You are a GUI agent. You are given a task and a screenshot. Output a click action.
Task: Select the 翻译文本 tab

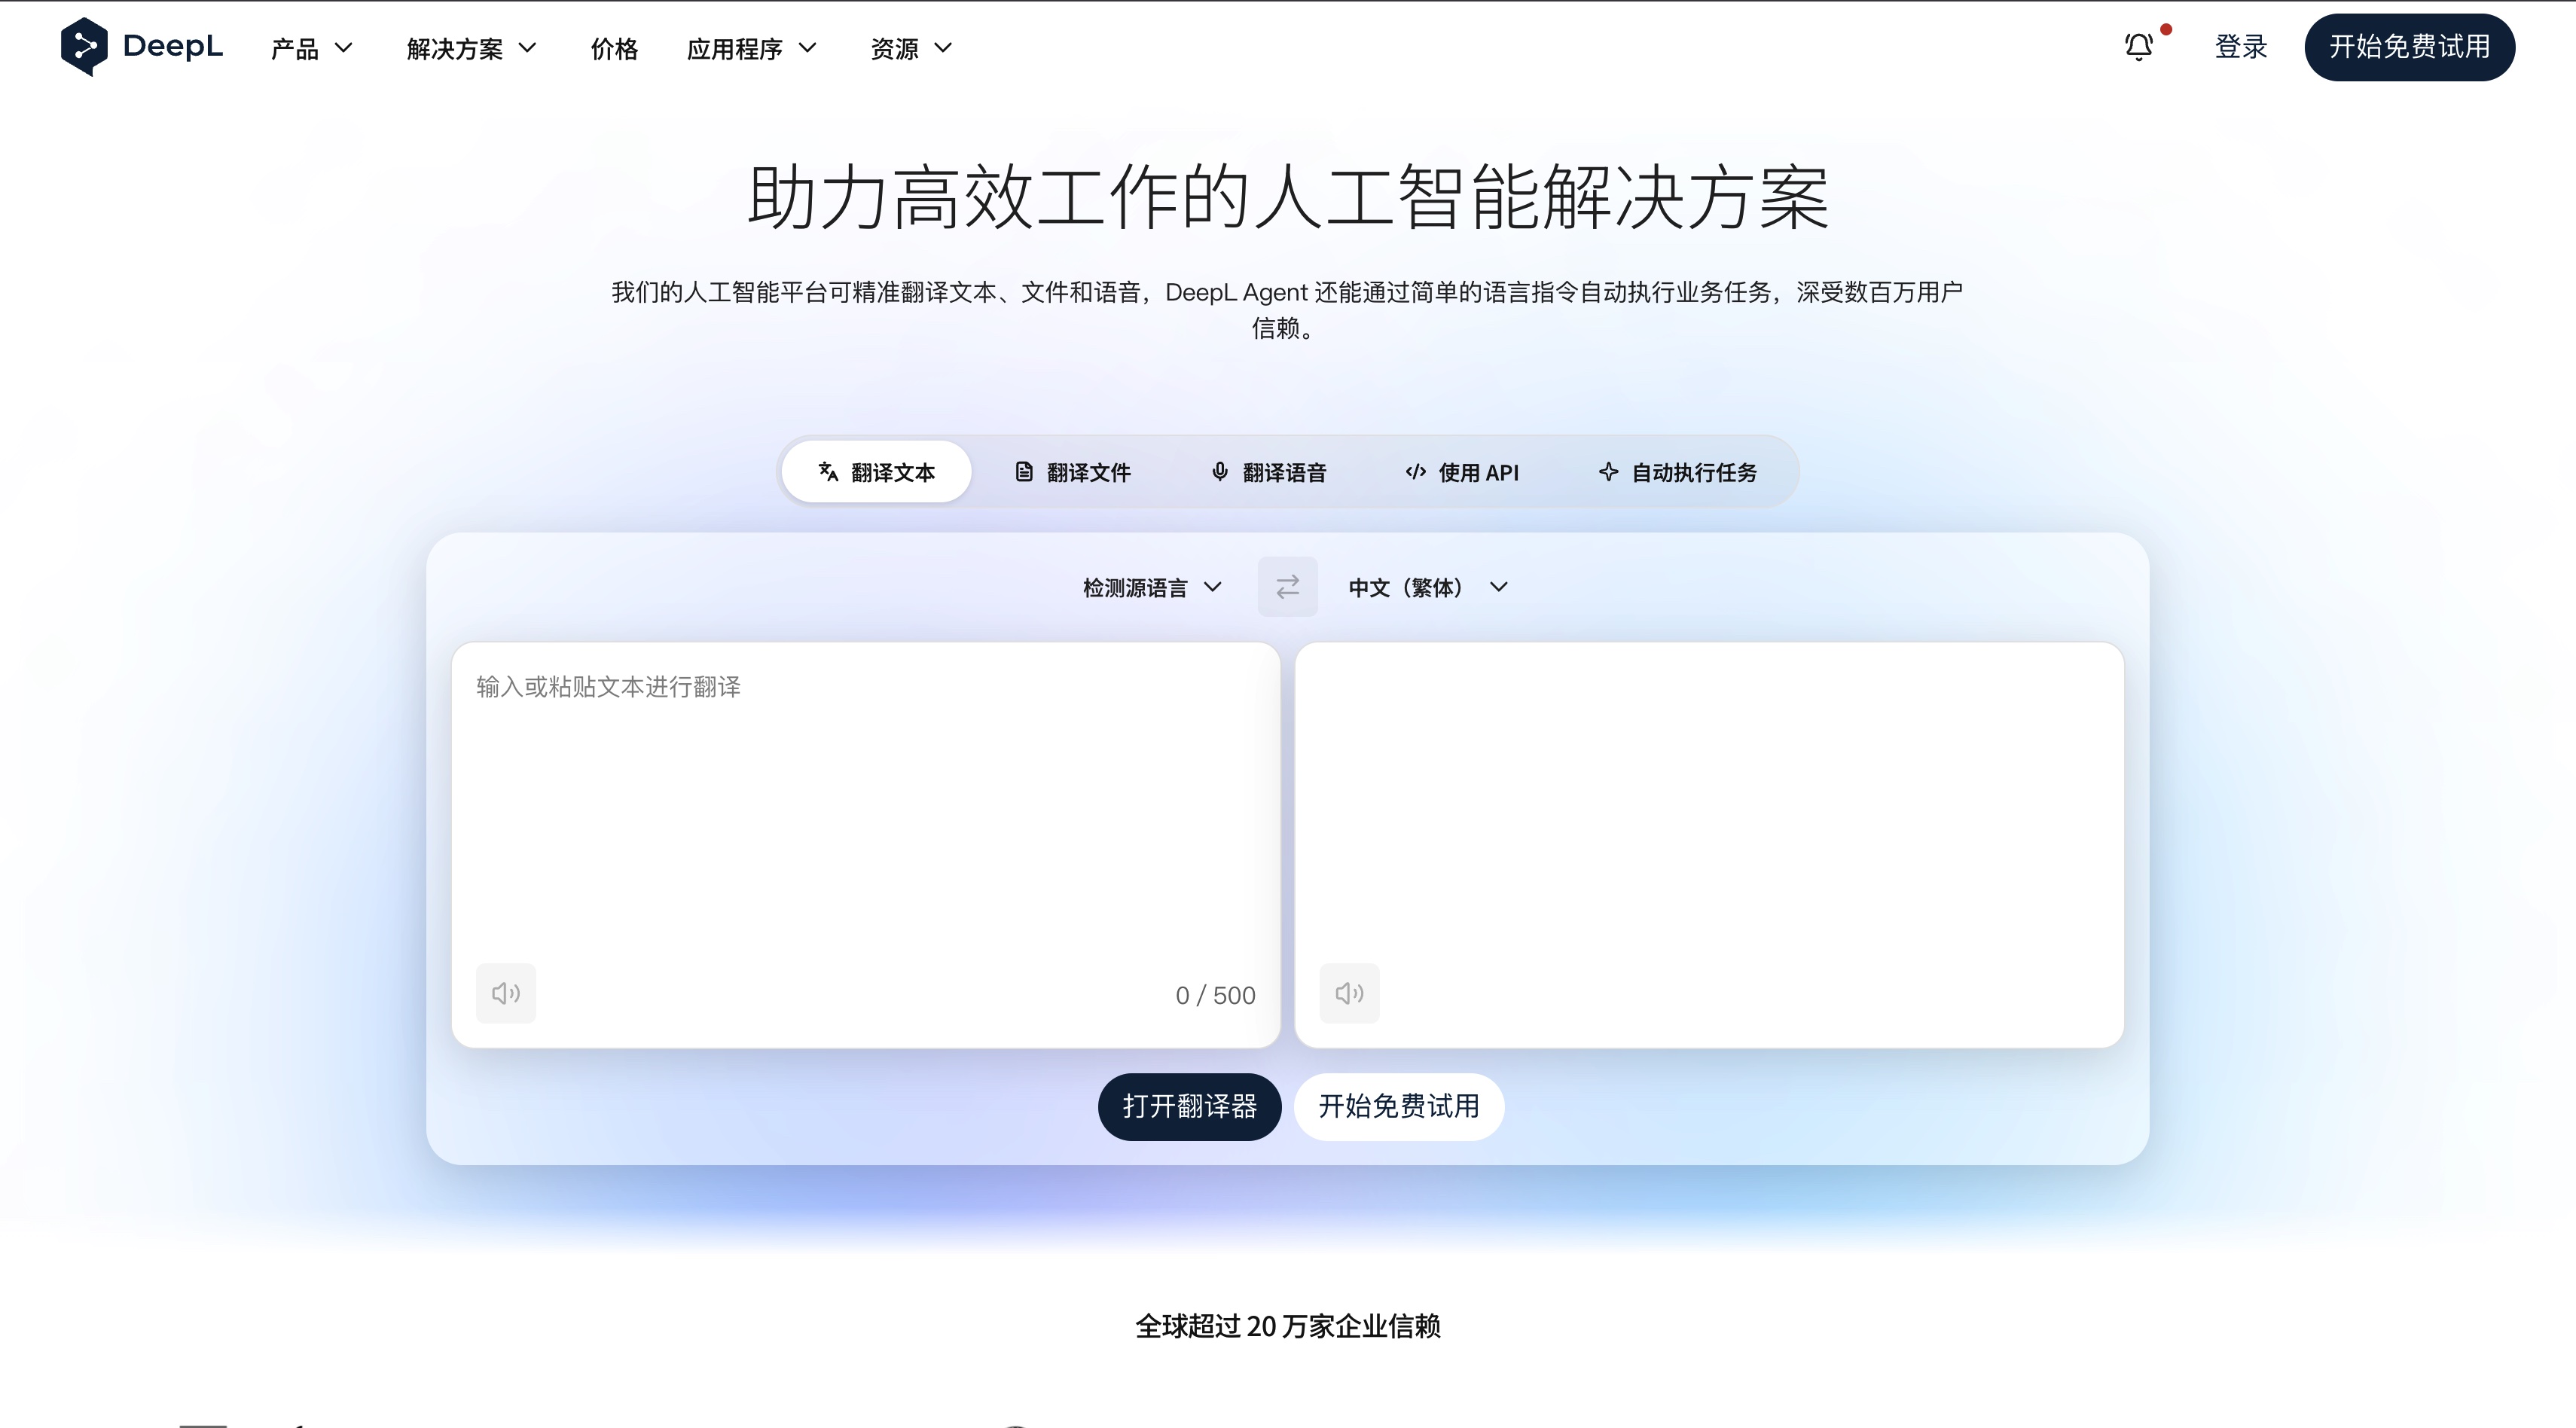(876, 472)
